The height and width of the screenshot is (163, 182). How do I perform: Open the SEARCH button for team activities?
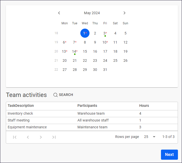(x=63, y=95)
